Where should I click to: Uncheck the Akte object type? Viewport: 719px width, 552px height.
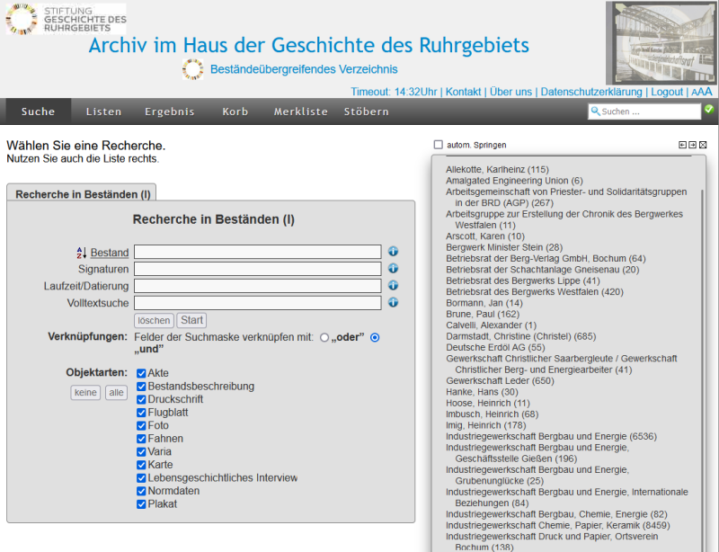coord(141,373)
